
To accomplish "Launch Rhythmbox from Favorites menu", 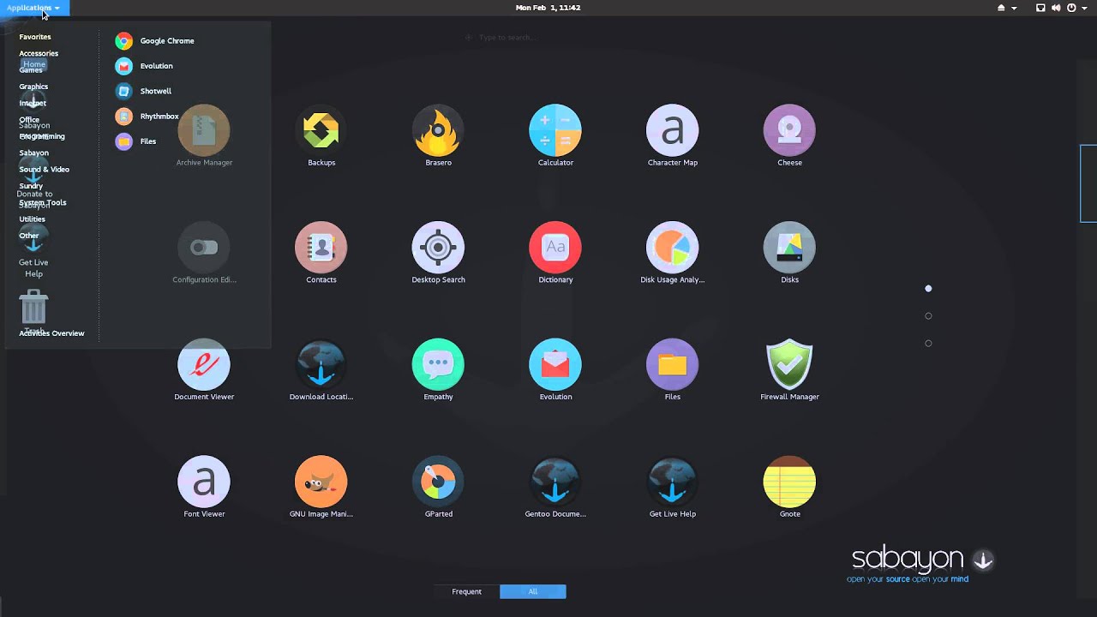I will [x=147, y=117].
